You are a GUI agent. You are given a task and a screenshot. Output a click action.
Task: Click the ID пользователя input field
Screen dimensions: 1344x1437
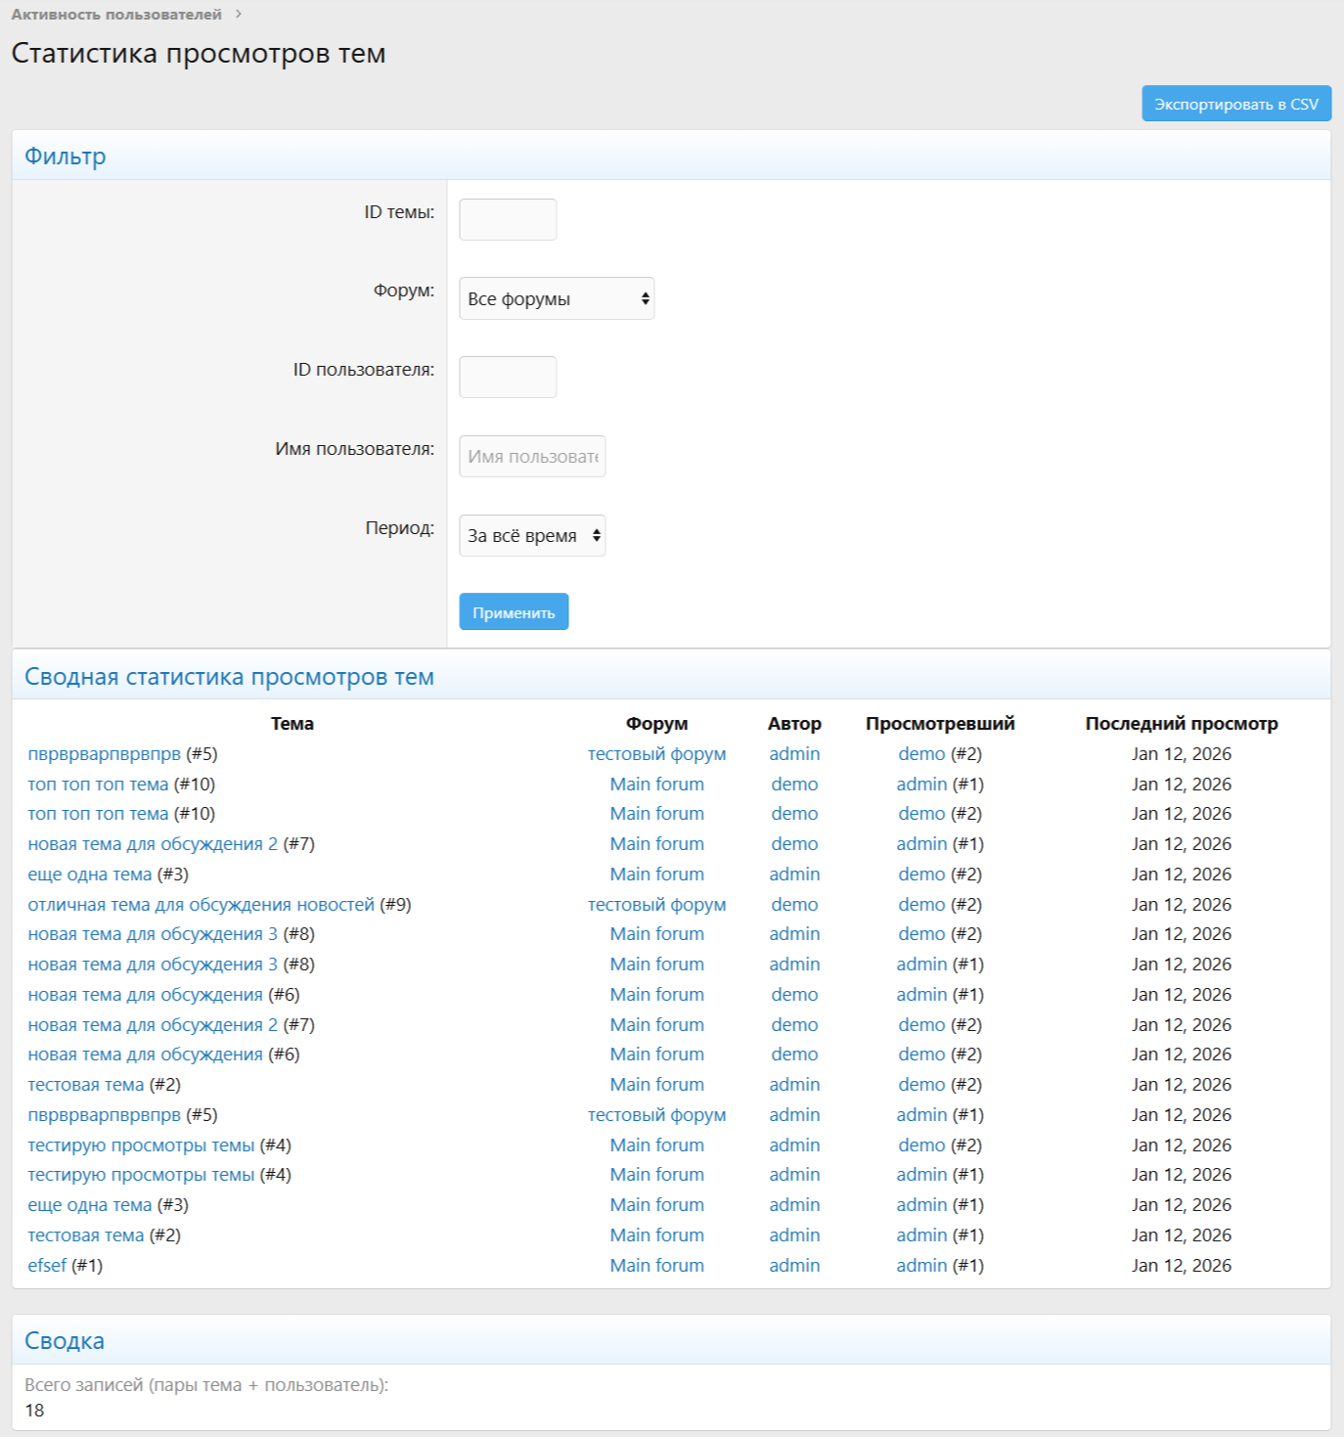[x=508, y=378]
